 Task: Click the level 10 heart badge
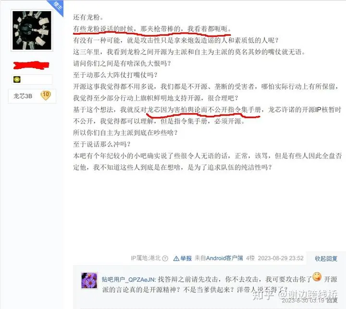click(46, 95)
